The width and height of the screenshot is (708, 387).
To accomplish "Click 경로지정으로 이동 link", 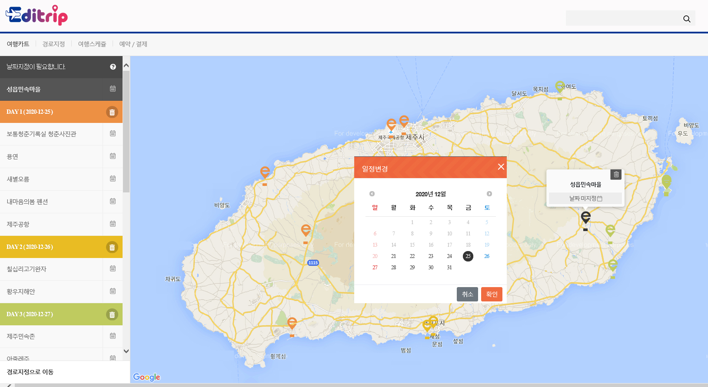I will coord(30,372).
